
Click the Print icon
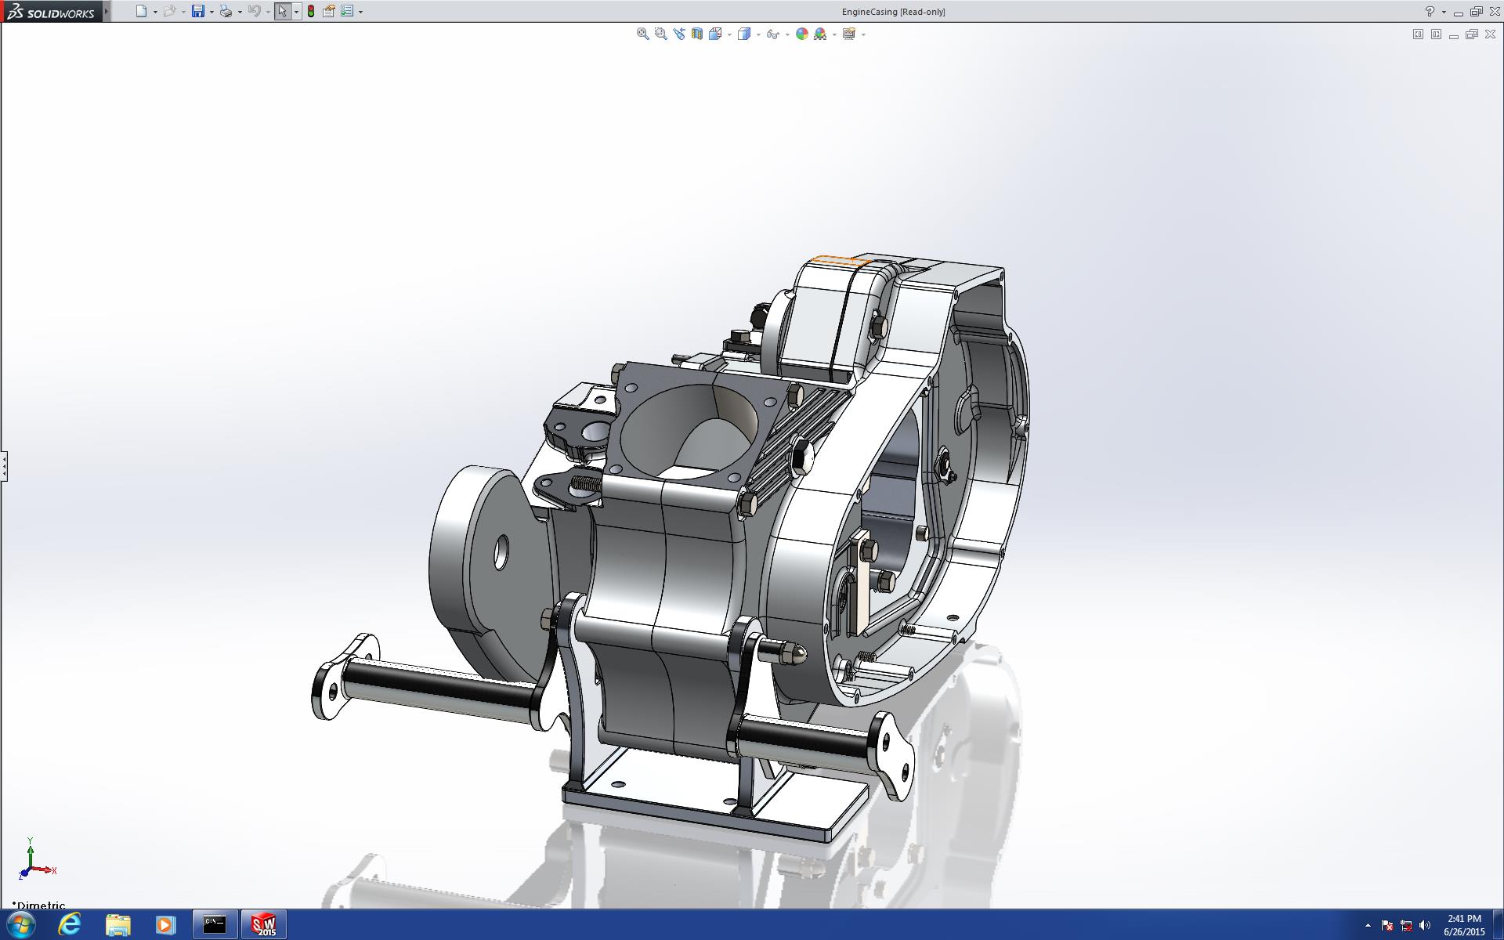click(226, 11)
